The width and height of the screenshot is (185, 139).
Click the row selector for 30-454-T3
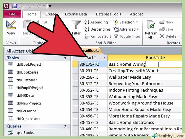click(x=75, y=109)
